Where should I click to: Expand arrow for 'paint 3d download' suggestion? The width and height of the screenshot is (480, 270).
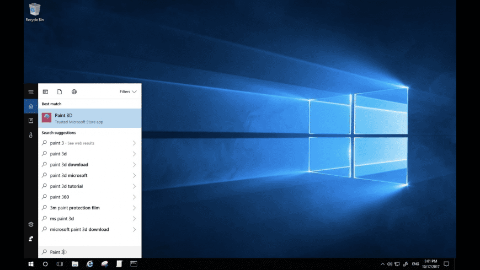coord(134,165)
